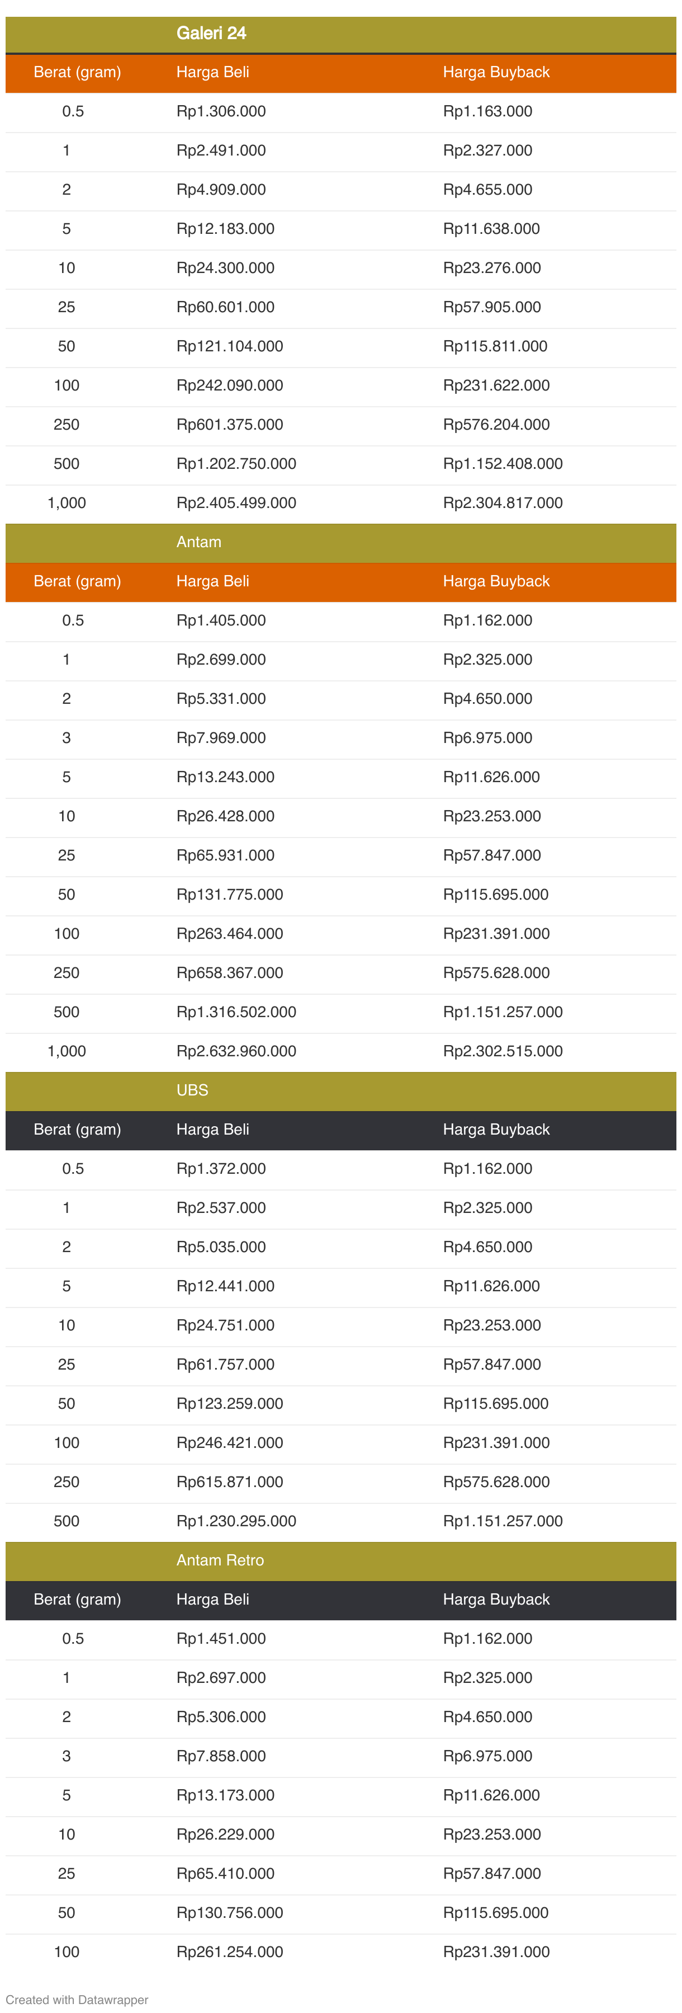The height and width of the screenshot is (2013, 682).
Task: Click the Galeri 24 section header
Action: point(211,34)
